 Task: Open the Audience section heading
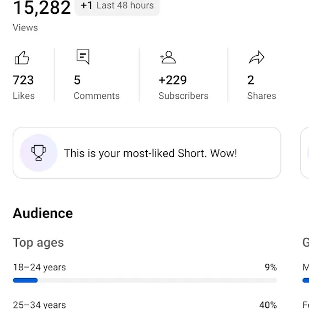(x=43, y=213)
